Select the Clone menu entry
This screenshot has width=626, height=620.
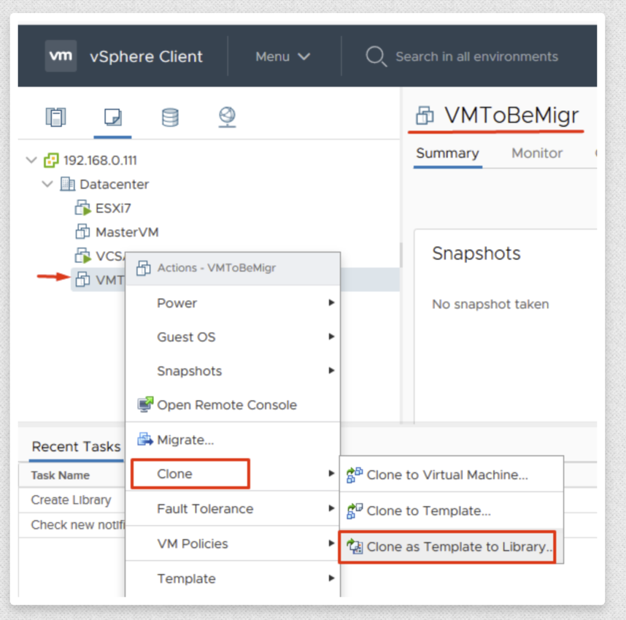[233, 474]
